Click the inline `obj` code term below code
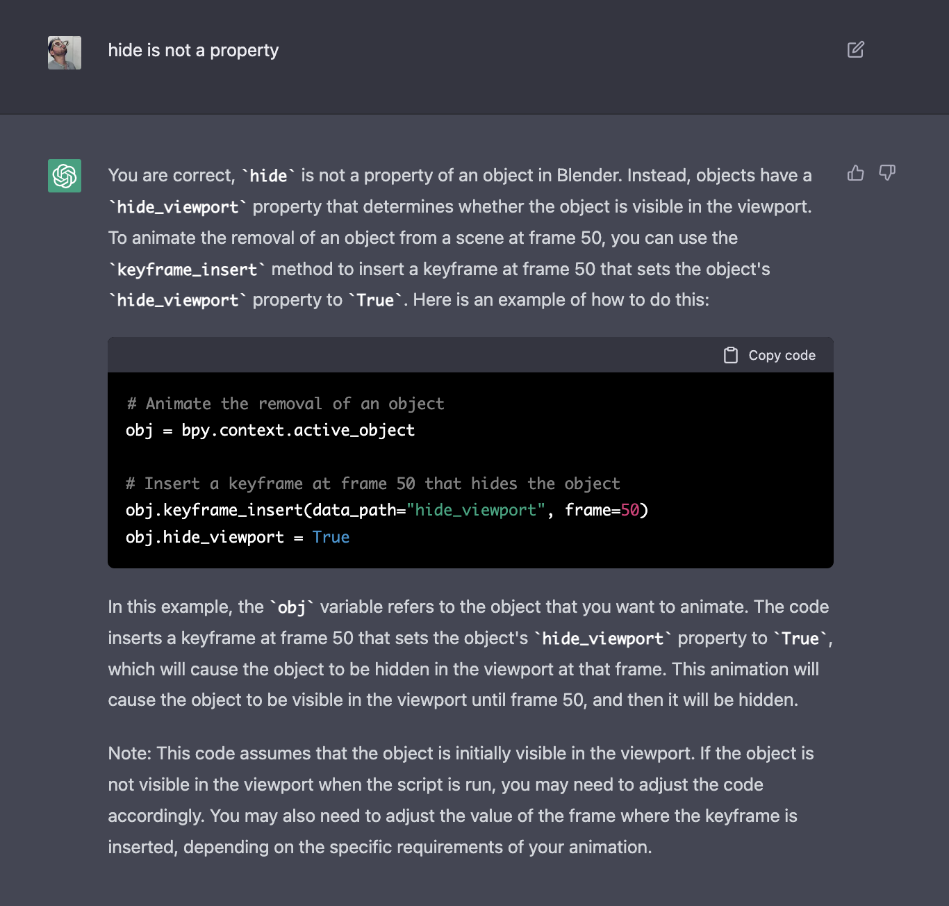Image resolution: width=949 pixels, height=906 pixels. pos(292,608)
